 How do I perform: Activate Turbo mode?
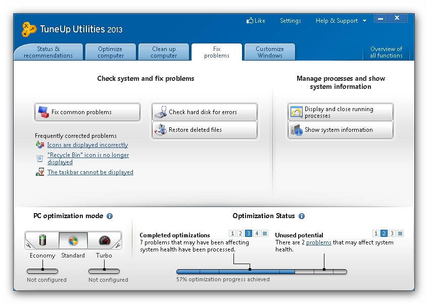pos(104,240)
